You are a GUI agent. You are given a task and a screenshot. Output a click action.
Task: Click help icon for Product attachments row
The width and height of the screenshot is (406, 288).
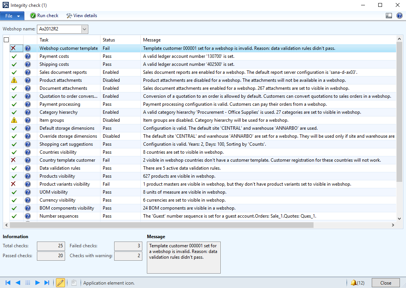[x=28, y=80]
